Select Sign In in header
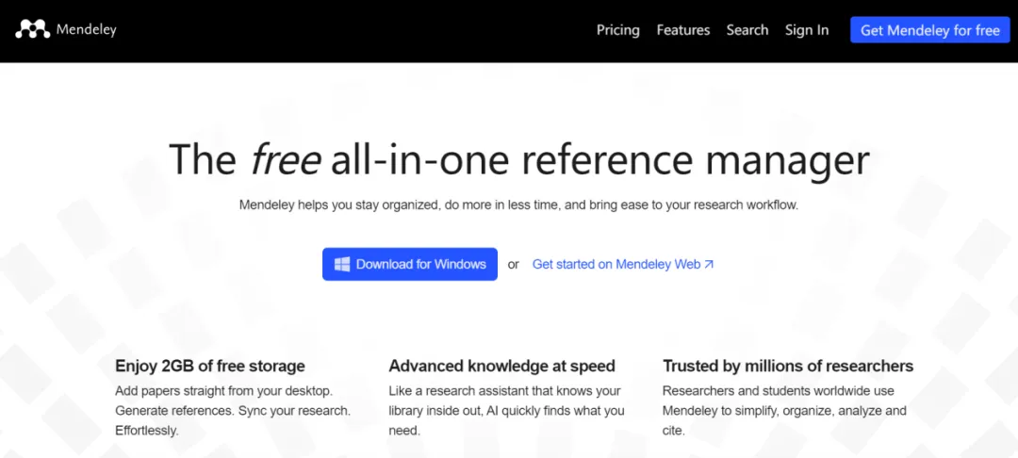Screen dimensions: 1018x458 (807, 30)
